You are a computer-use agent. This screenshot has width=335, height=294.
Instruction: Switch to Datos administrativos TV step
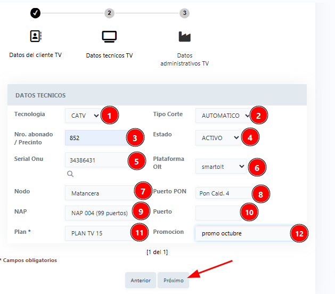(184, 59)
